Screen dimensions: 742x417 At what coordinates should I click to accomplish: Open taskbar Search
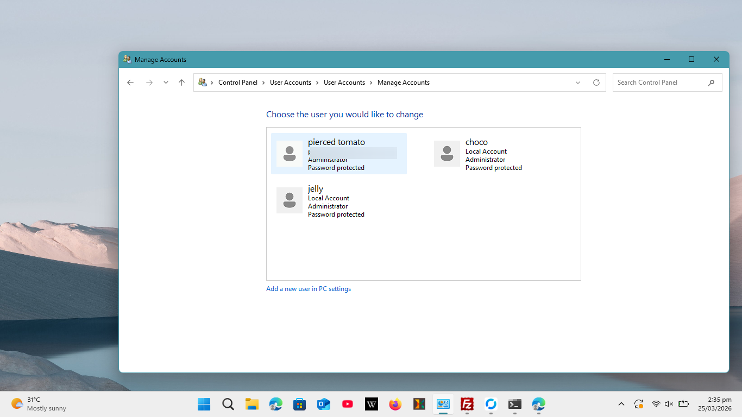coord(228,404)
